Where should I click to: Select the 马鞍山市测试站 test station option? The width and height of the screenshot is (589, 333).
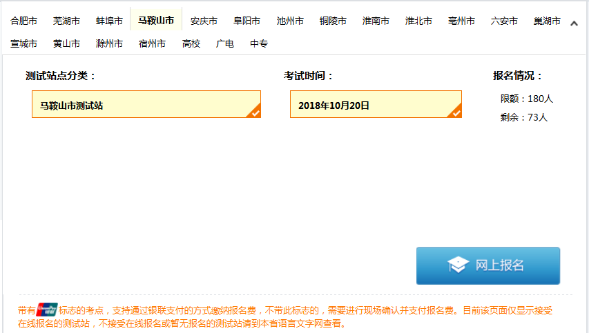click(146, 105)
